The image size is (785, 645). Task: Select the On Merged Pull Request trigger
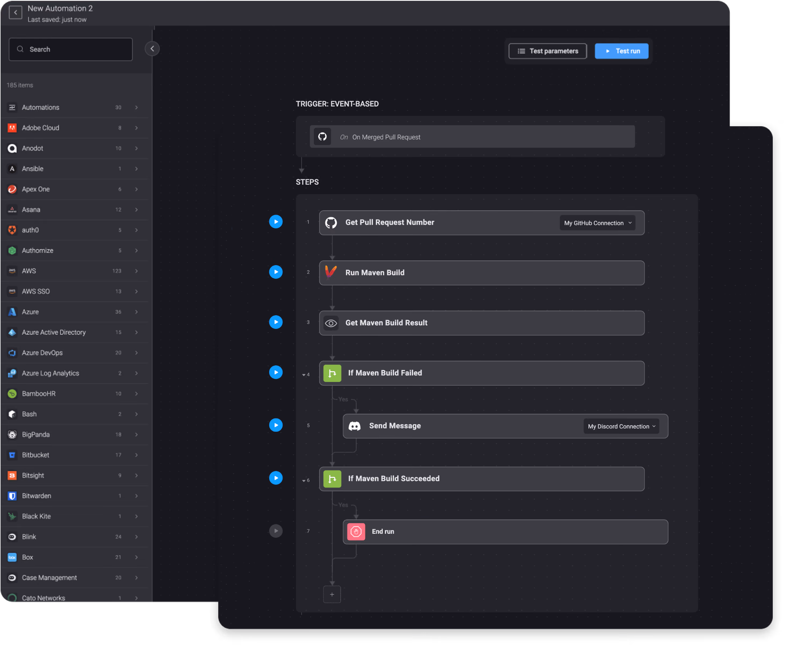tap(472, 137)
